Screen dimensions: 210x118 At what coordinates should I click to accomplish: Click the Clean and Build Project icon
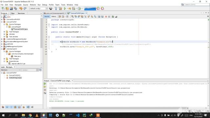(x=60, y=9)
